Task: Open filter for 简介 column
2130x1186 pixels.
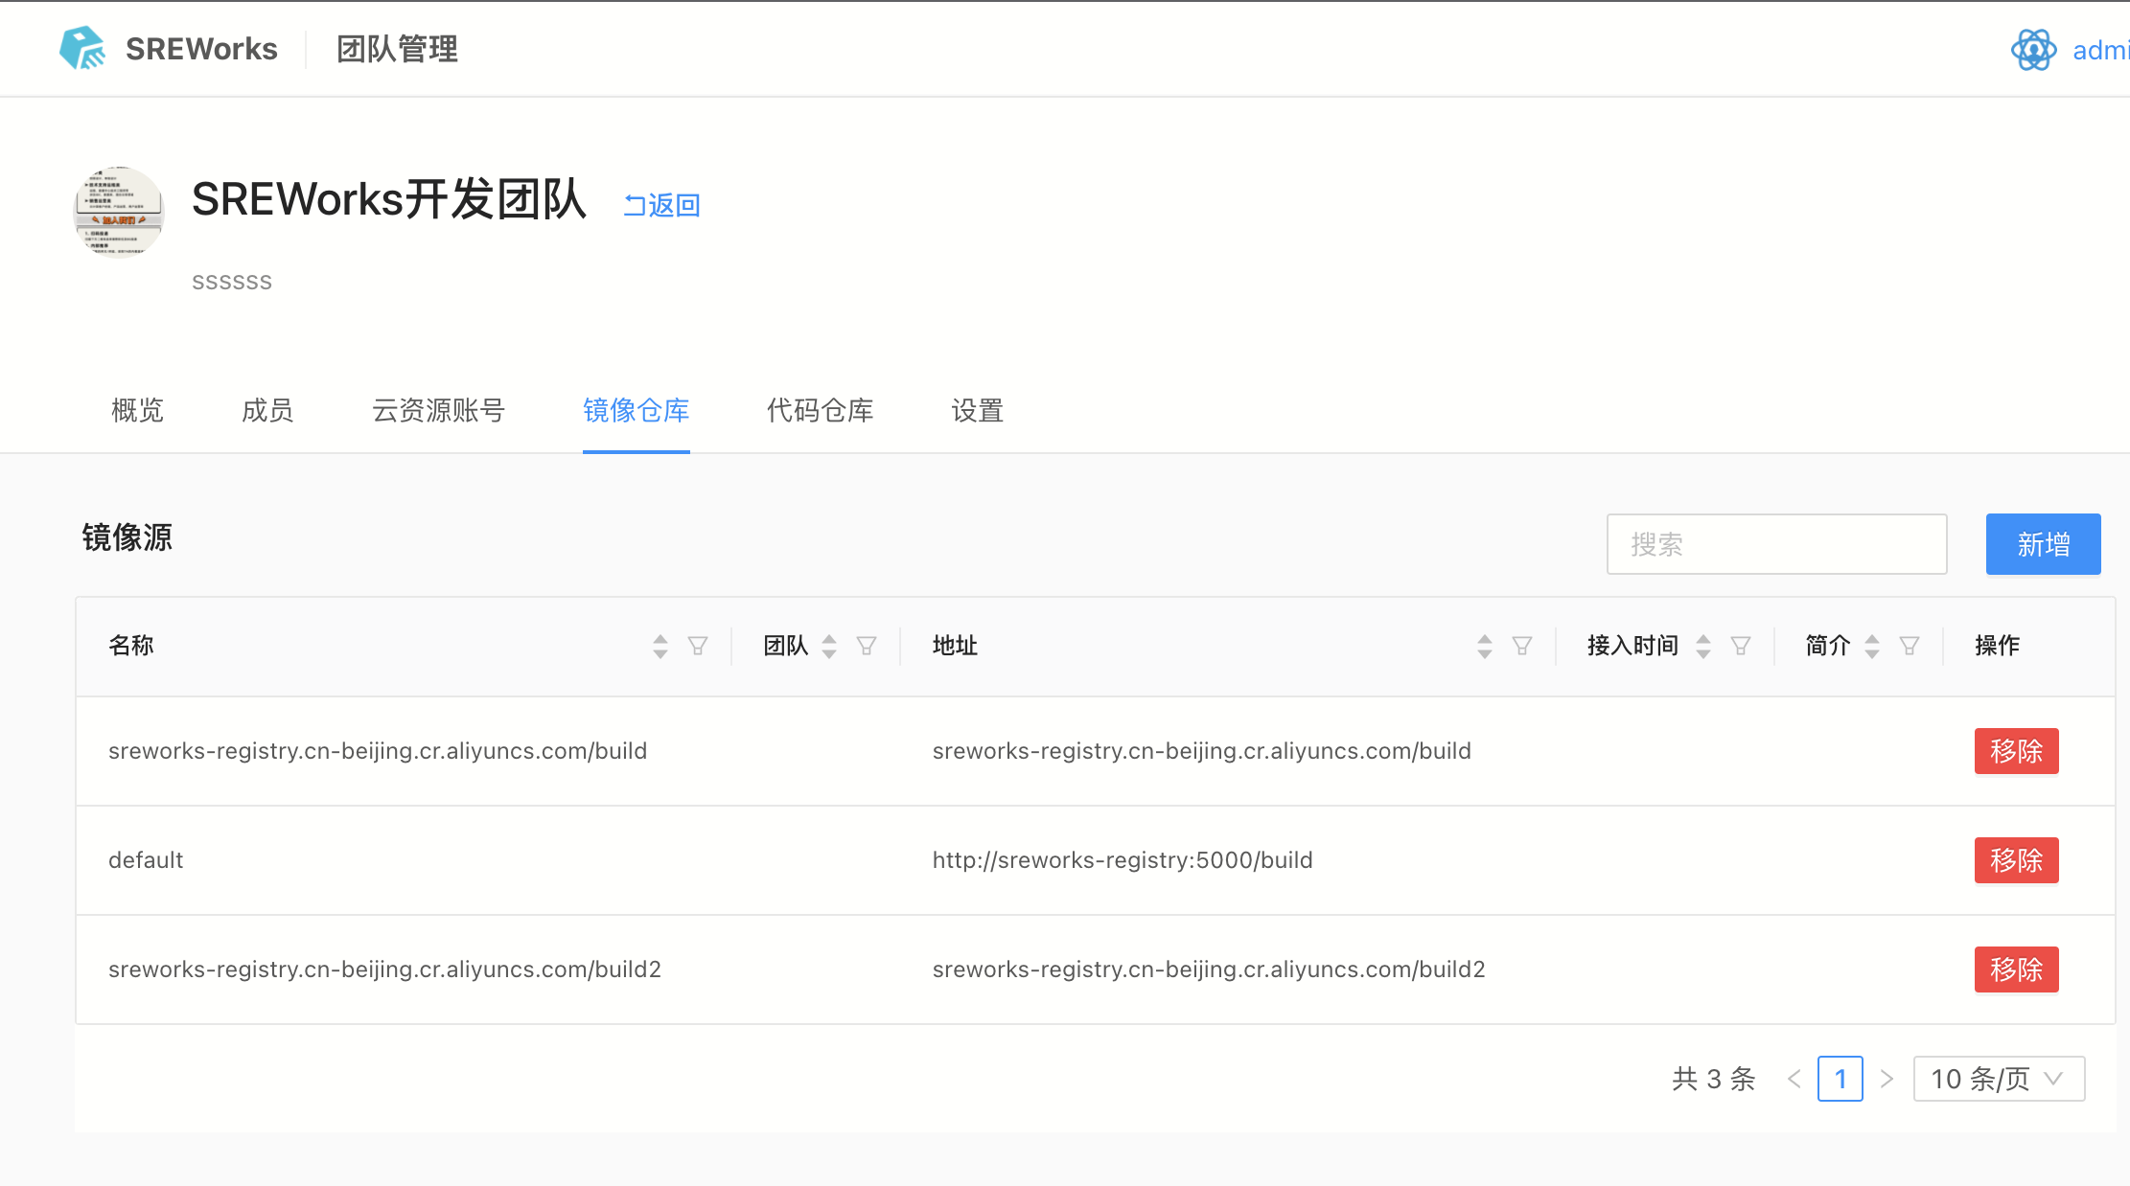Action: tap(1910, 647)
